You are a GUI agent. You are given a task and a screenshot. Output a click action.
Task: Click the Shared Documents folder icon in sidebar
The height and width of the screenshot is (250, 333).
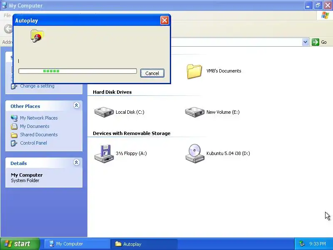pos(14,135)
